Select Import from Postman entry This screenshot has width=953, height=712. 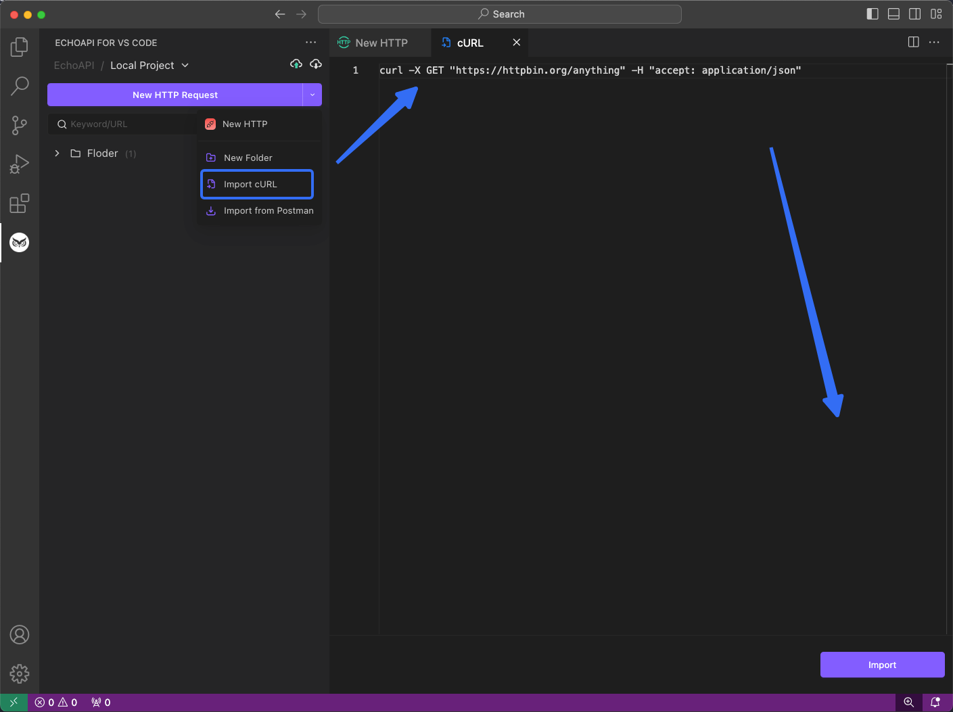[259, 211]
